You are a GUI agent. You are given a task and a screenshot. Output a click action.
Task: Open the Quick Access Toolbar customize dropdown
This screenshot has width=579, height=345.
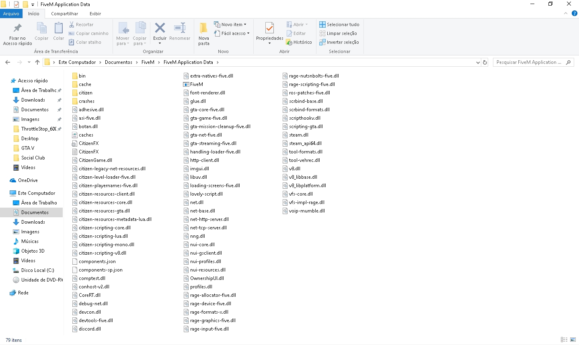click(33, 4)
